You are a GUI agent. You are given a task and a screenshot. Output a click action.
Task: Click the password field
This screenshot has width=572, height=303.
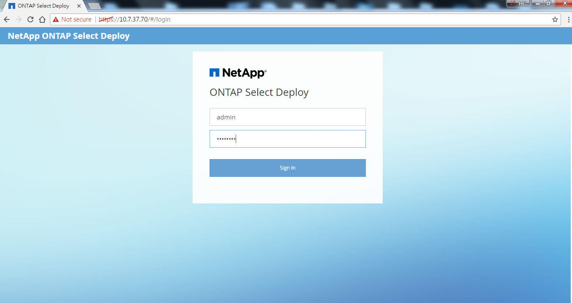point(288,139)
